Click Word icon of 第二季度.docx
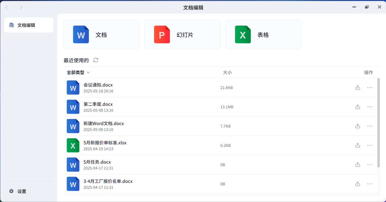 (73, 107)
